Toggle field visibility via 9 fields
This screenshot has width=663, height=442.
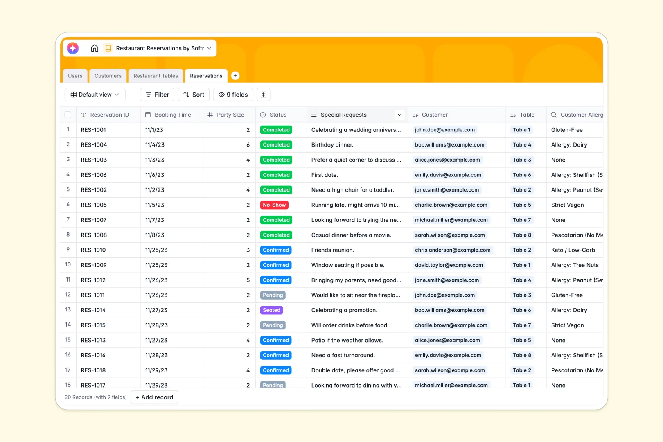coord(233,95)
